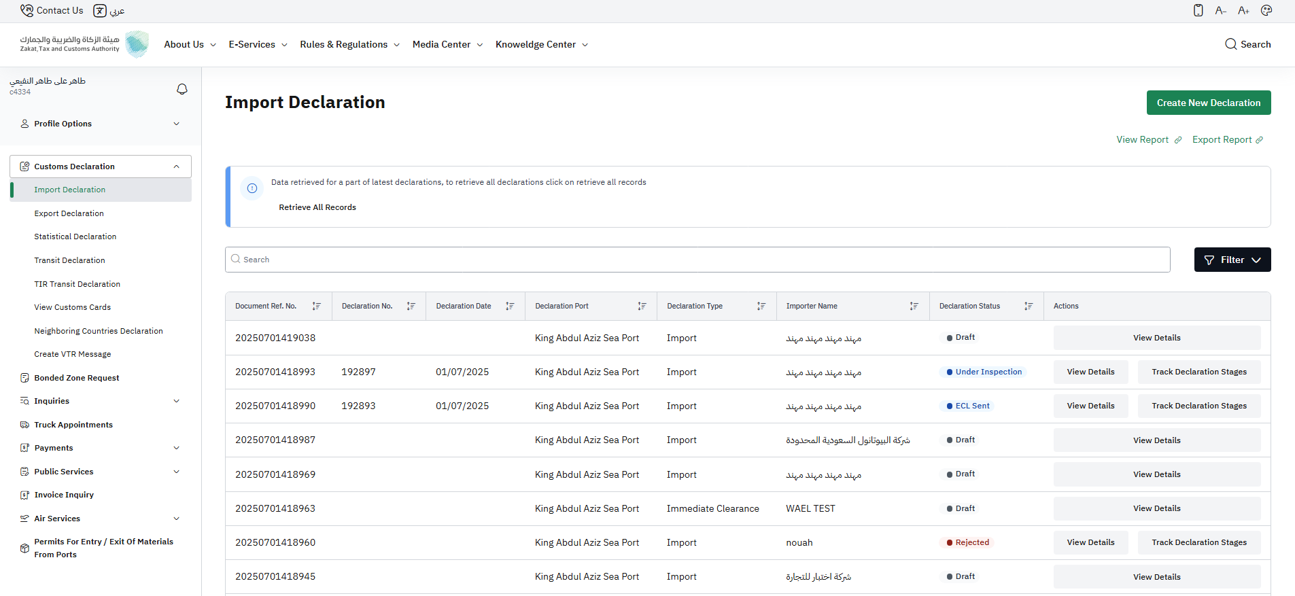Click the info icon in the notice banner
This screenshot has width=1295, height=596.
coord(252,188)
